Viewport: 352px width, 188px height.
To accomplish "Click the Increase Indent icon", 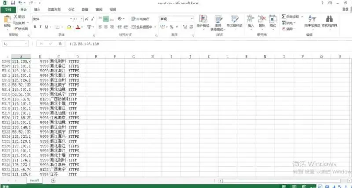I will point(125,27).
